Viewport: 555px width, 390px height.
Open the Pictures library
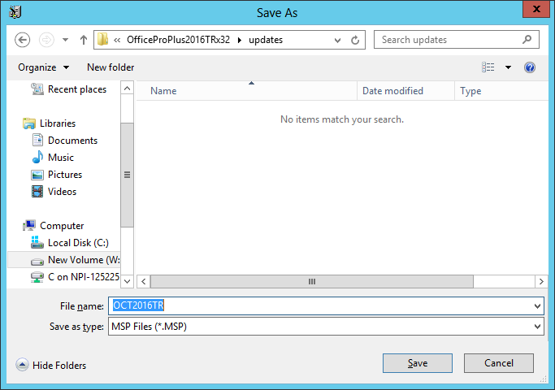coord(65,175)
